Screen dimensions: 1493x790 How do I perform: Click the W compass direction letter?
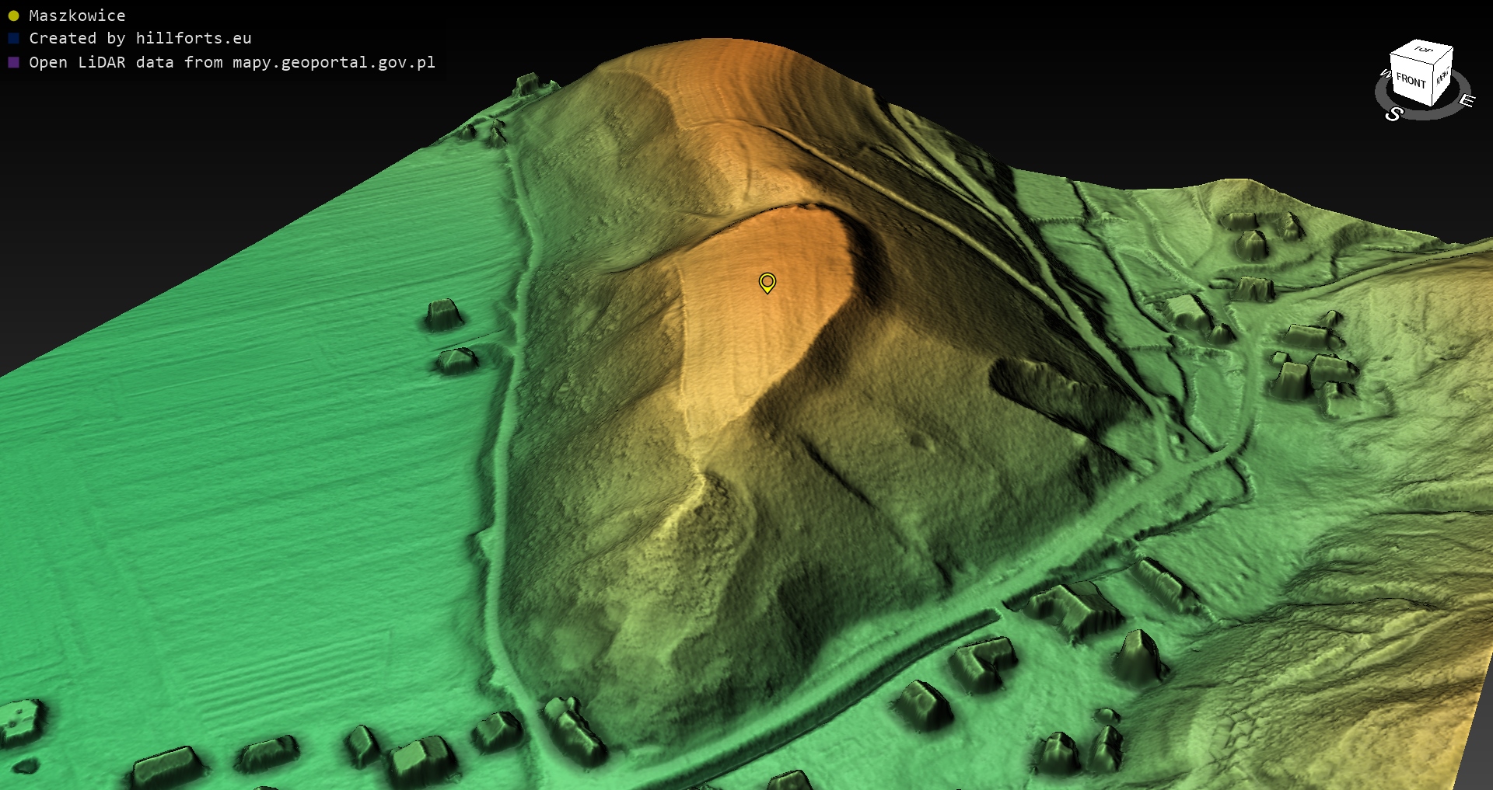tap(1384, 74)
